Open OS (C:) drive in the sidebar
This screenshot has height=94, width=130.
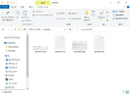point(10,87)
